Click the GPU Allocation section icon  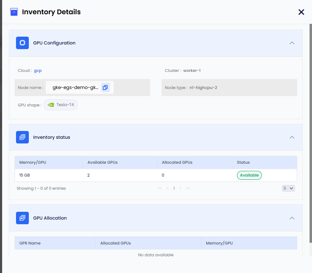(x=22, y=218)
